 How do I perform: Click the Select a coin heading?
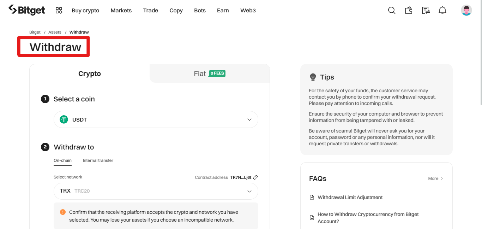[74, 99]
